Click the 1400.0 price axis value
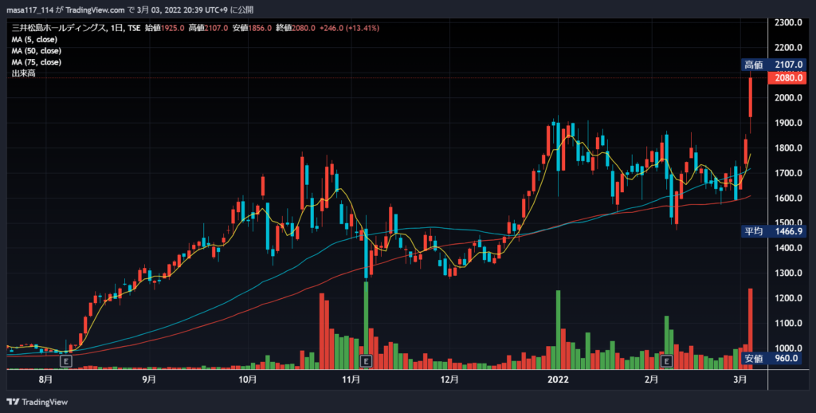Image resolution: width=816 pixels, height=413 pixels. point(788,248)
